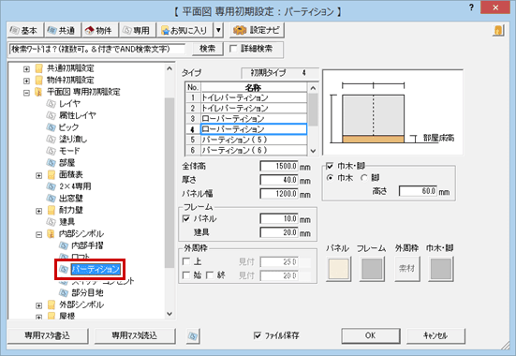
Task: Open the 面積表 folder icon
Action: click(52, 174)
